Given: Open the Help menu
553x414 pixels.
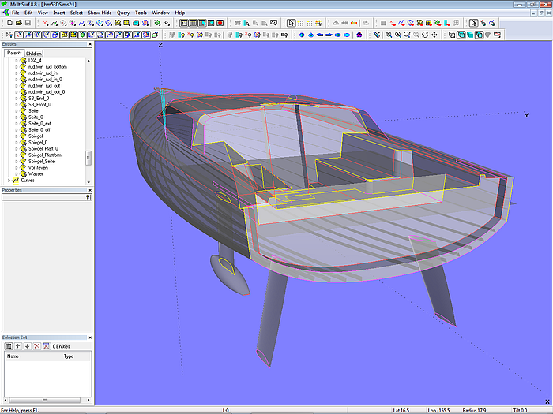Looking at the screenshot, I should (x=180, y=13).
